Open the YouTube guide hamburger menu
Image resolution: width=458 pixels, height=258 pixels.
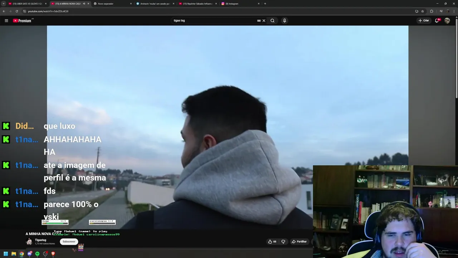pos(6,20)
